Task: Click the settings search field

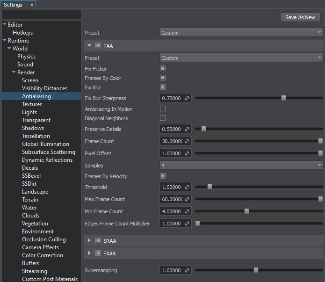Action: 41,14
